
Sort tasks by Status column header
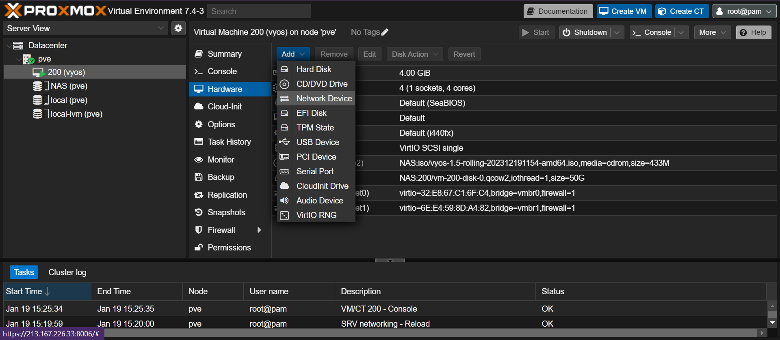651,291
